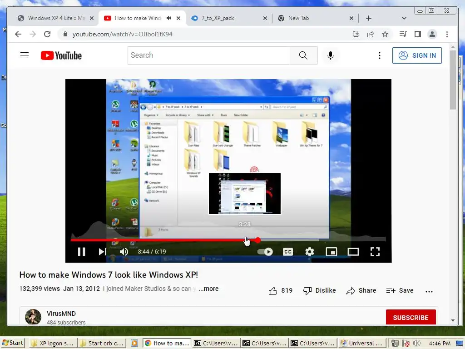The image size is (465, 349).
Task: Open YouTube settings three-dot menu
Action: pyautogui.click(x=380, y=55)
